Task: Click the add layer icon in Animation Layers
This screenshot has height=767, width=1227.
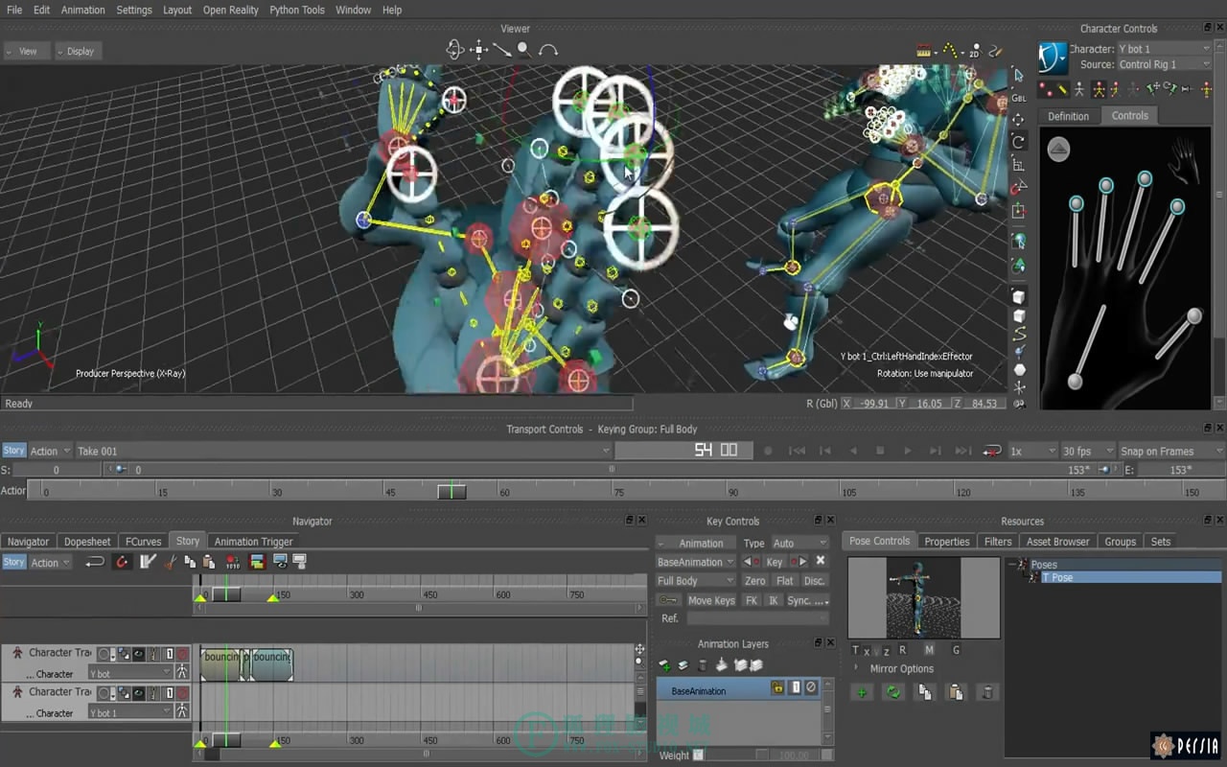Action: [664, 665]
